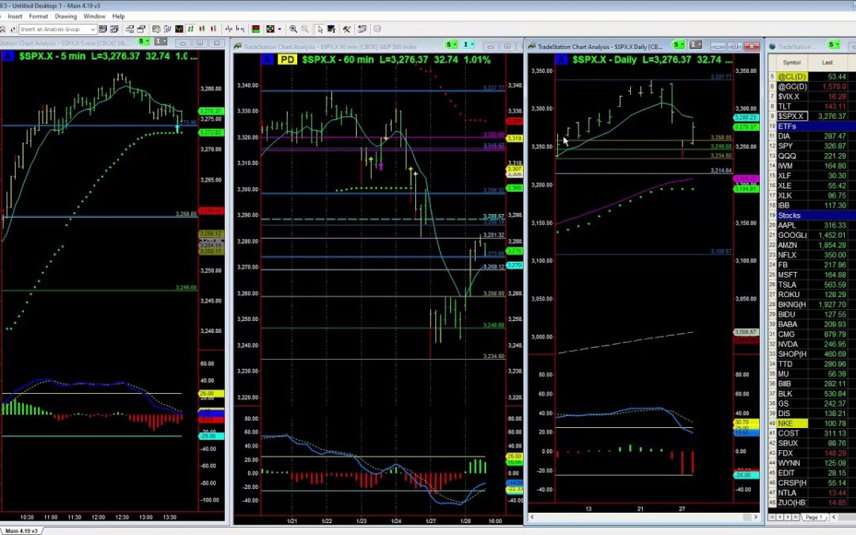
Task: Toggle the green OHLC bar chart style
Action: pyautogui.click(x=190, y=29)
